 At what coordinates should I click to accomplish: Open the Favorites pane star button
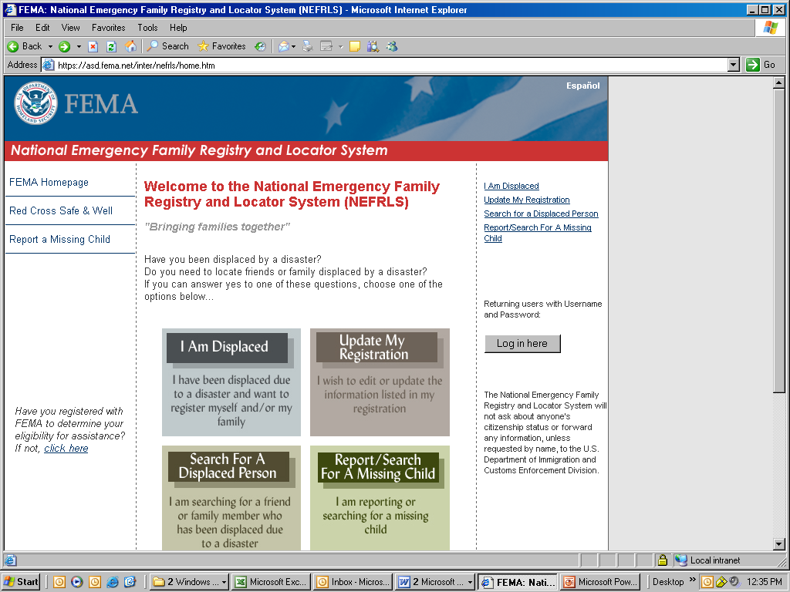221,46
